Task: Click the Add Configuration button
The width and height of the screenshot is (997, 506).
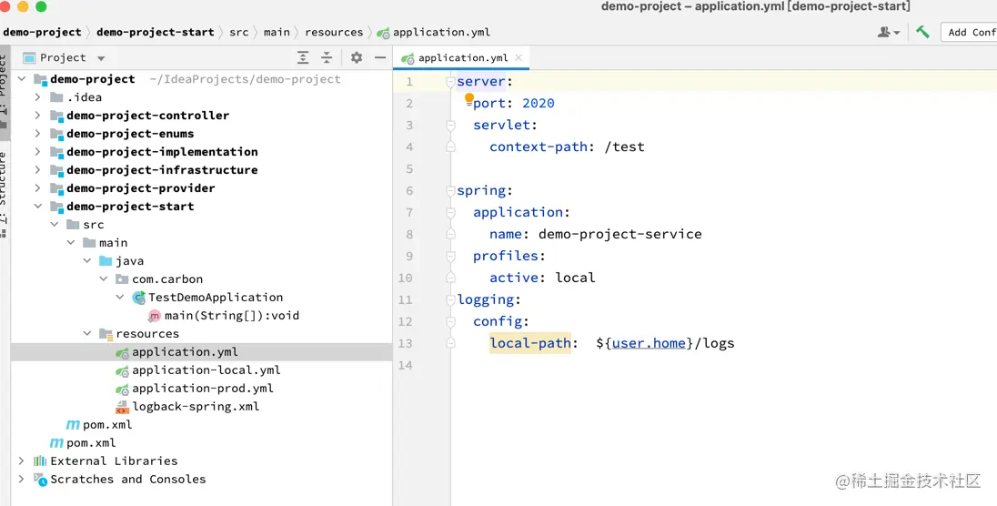Action: coord(970,32)
